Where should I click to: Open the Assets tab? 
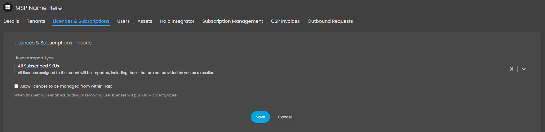point(145,21)
